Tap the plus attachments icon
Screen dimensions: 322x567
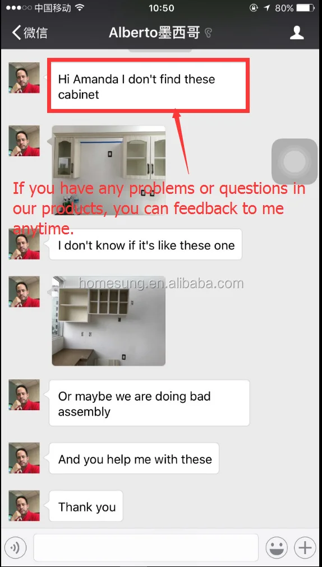305,548
